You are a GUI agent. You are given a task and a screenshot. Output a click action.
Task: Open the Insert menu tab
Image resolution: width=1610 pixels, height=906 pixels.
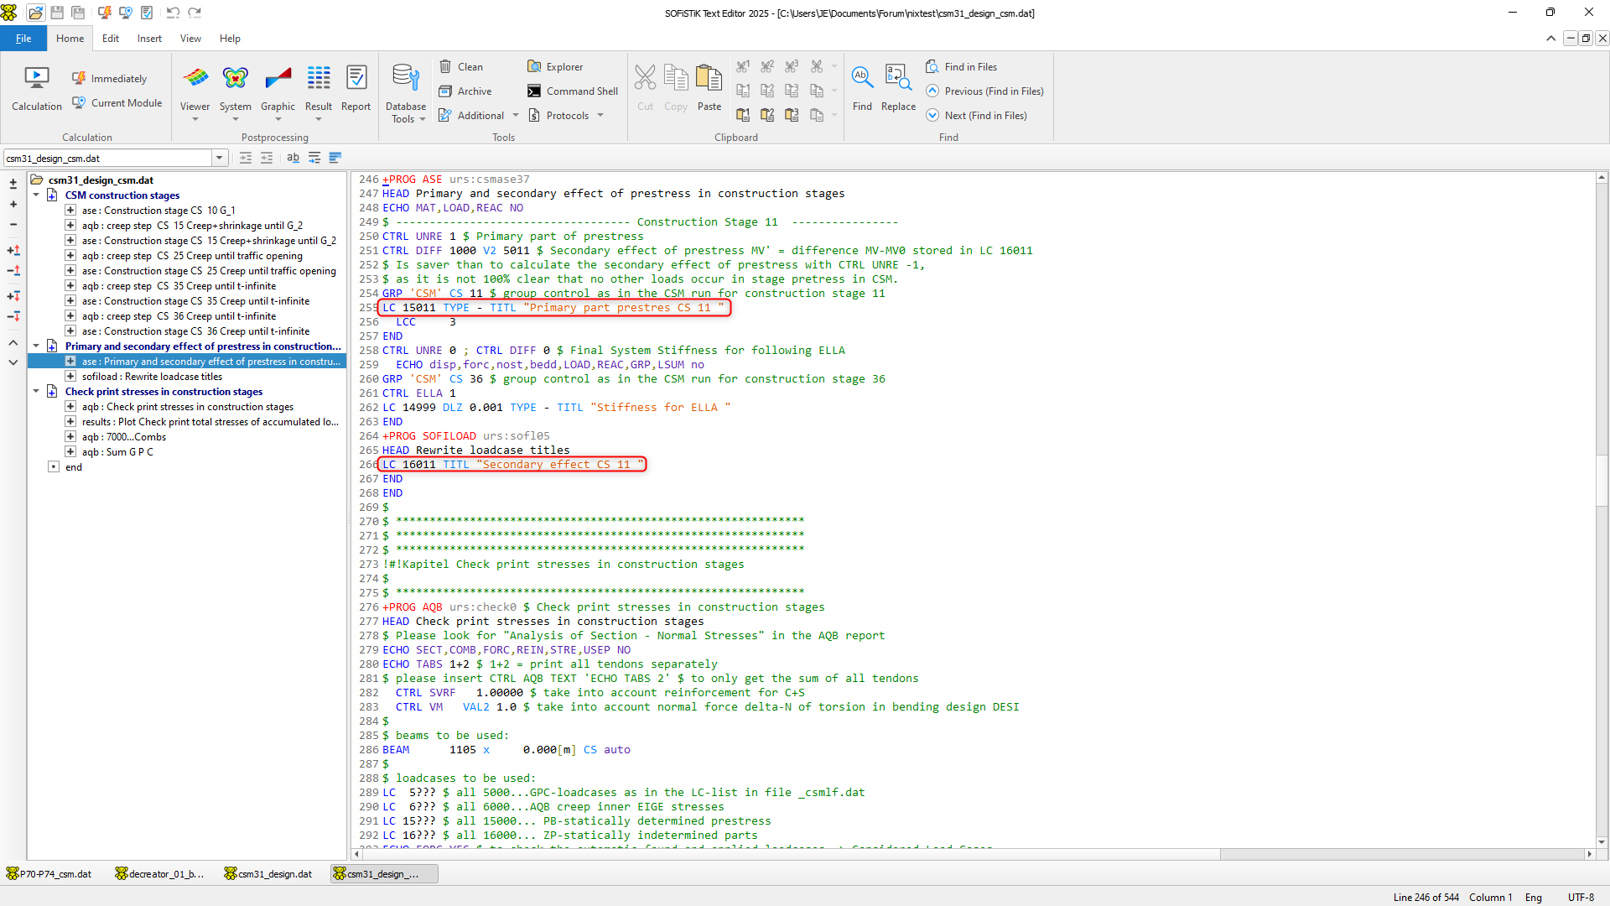[x=149, y=39]
